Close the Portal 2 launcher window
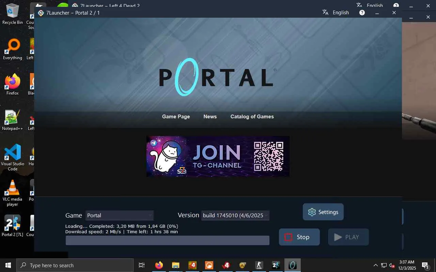Viewport: 436px width, 272px height. (x=394, y=13)
